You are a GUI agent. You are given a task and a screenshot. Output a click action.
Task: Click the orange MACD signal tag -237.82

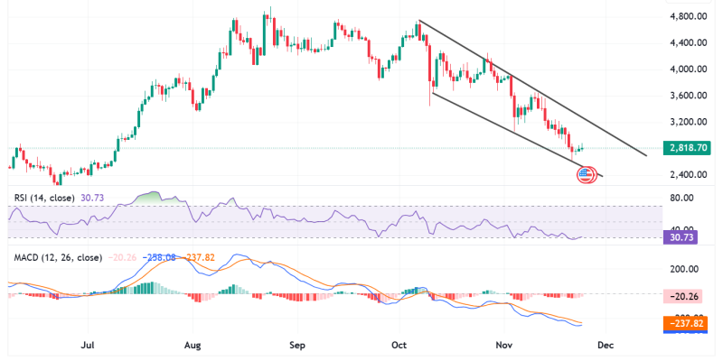tap(685, 322)
